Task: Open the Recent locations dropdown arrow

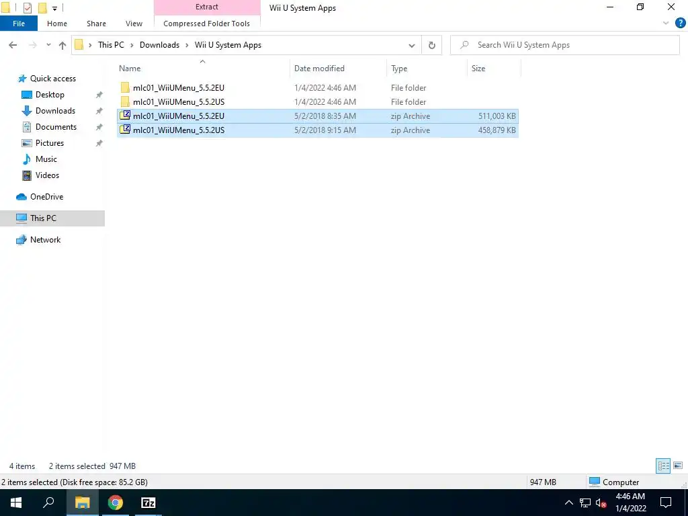Action: [x=48, y=45]
